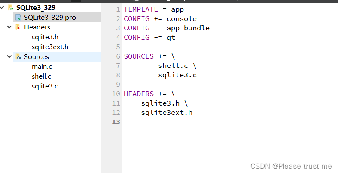This screenshot has height=173, width=338.
Task: Click the SQLite3_329.pro file icon
Action: 18,18
